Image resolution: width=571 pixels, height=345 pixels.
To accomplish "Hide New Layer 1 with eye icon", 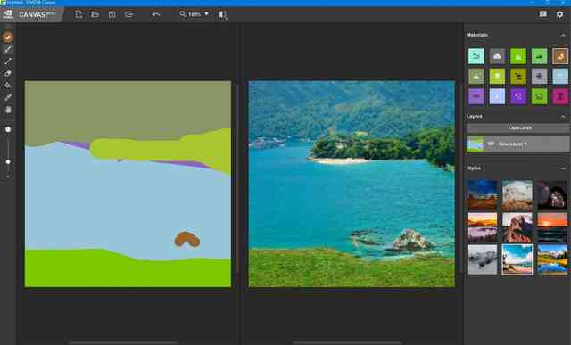I will point(491,144).
